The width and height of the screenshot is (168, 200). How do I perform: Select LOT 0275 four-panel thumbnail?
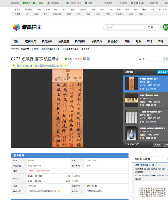point(132,117)
